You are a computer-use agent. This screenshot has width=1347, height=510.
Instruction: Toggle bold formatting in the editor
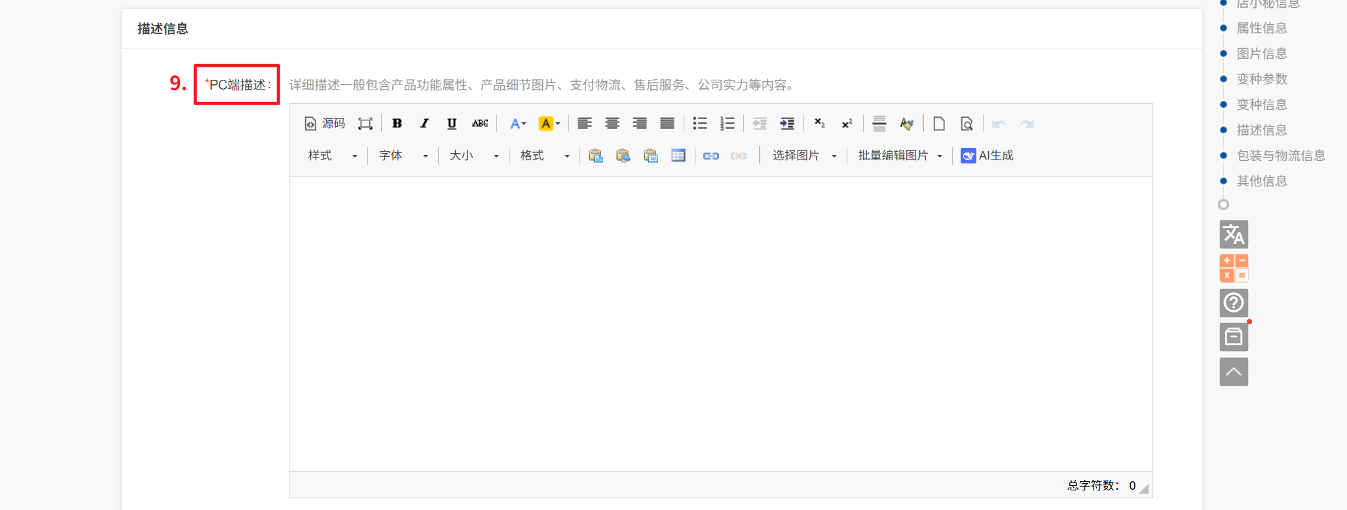(x=397, y=124)
